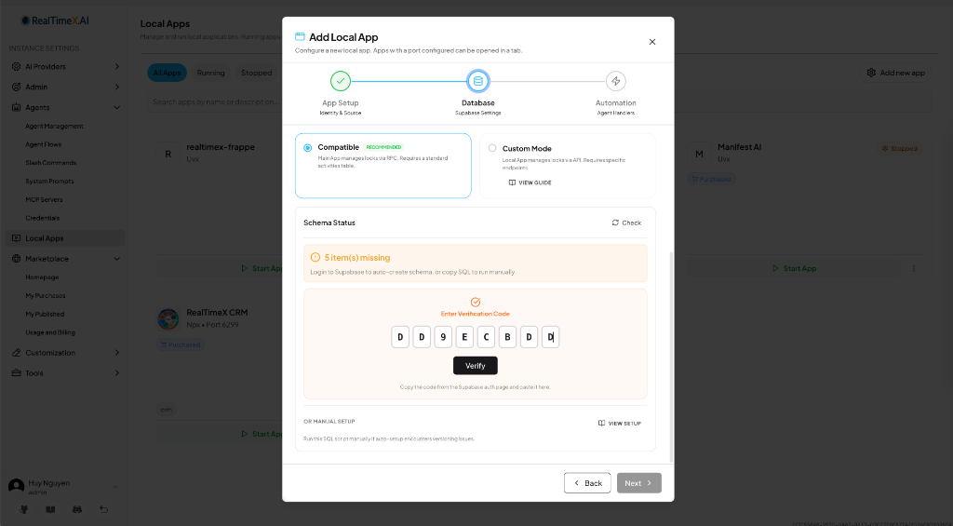Open Slash Commands in sidebar
The height and width of the screenshot is (526, 953).
coord(51,163)
